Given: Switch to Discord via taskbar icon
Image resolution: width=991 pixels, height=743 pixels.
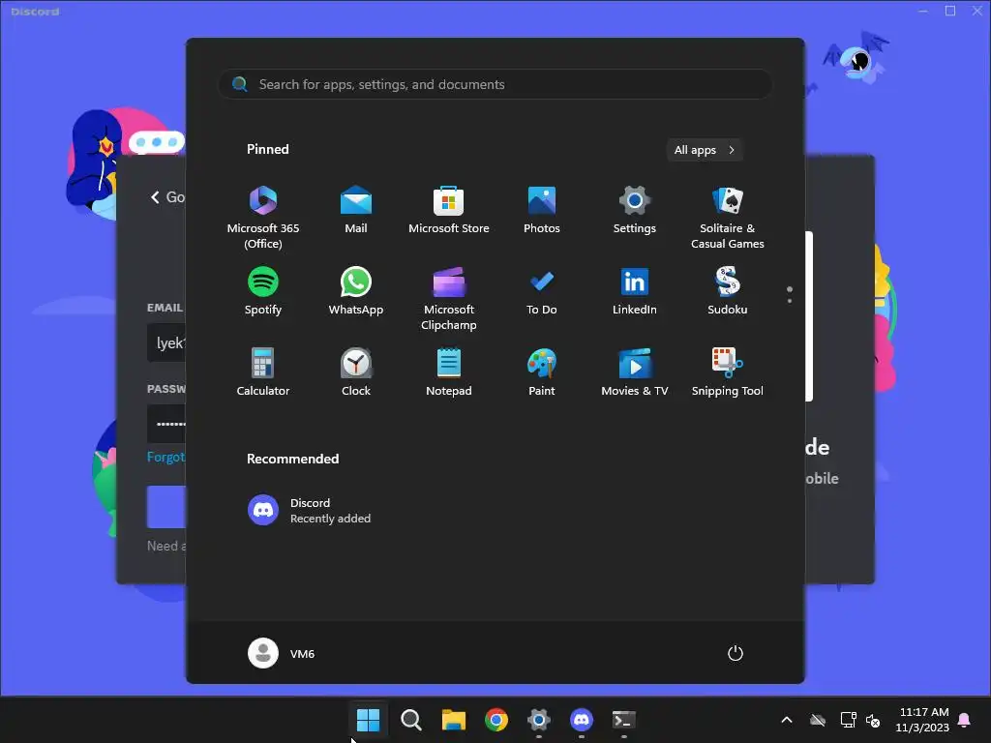Looking at the screenshot, I should pyautogui.click(x=582, y=719).
